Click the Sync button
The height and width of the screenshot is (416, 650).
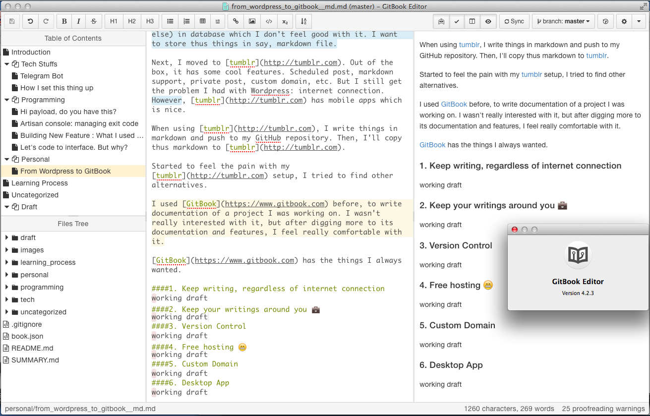coord(514,21)
